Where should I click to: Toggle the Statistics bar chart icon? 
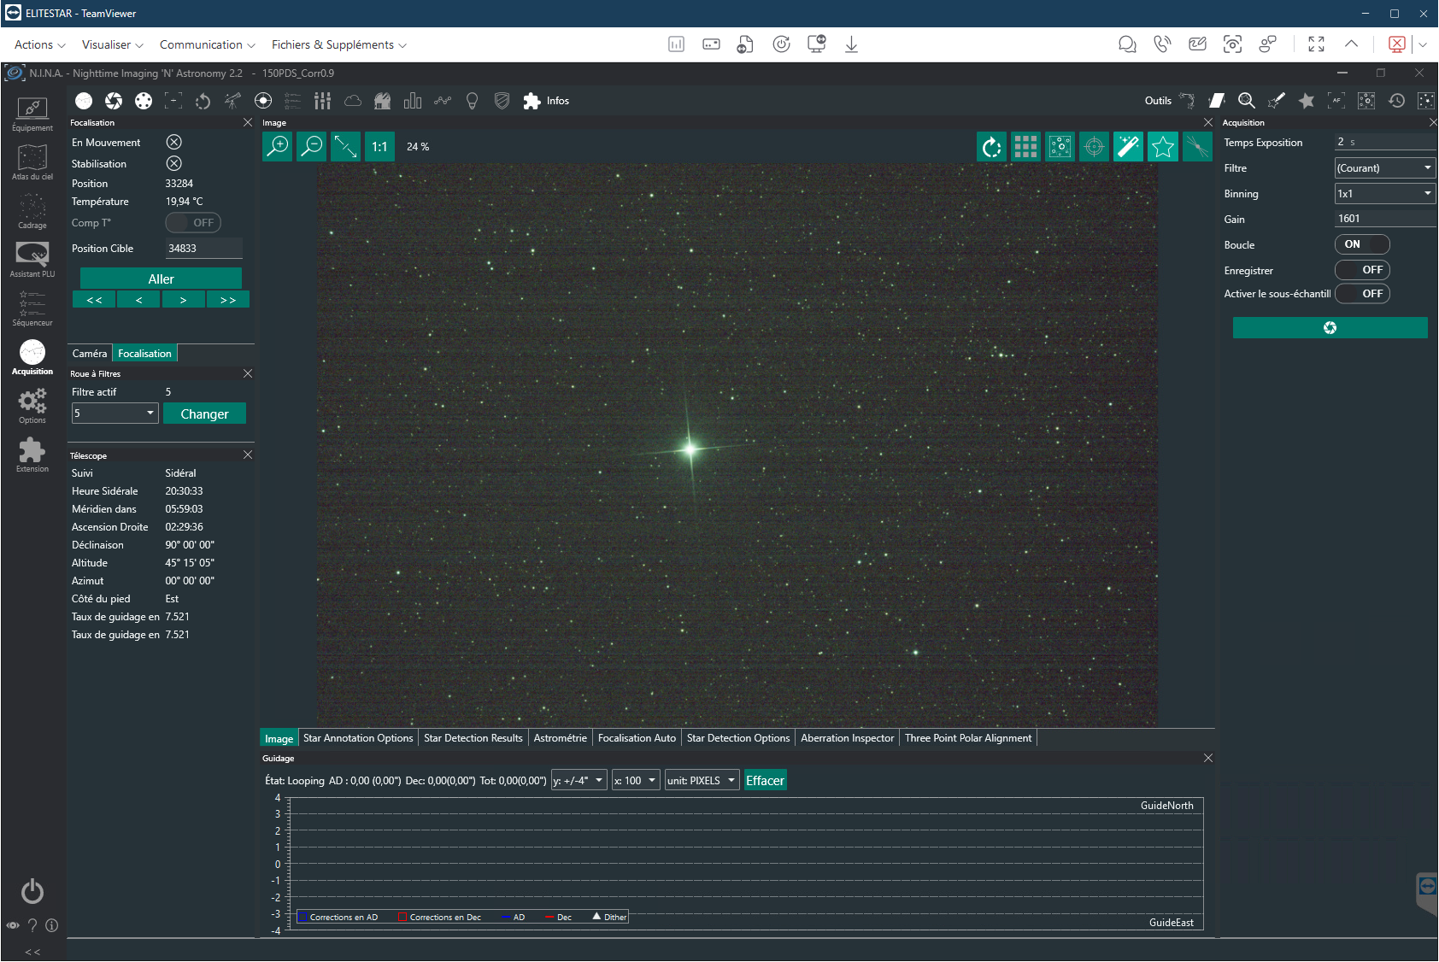pyautogui.click(x=413, y=101)
